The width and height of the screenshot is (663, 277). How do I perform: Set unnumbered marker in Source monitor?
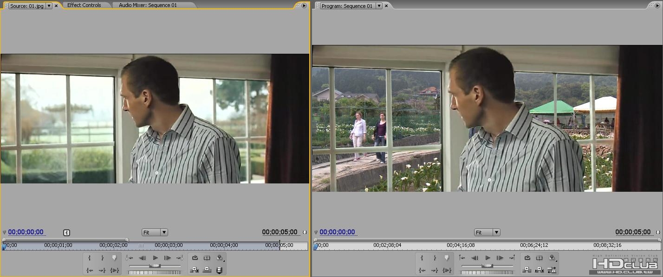coord(115,258)
